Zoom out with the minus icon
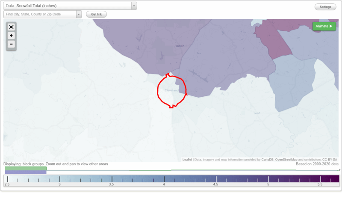Image resolution: width=342 pixels, height=220 pixels. pos(11,44)
